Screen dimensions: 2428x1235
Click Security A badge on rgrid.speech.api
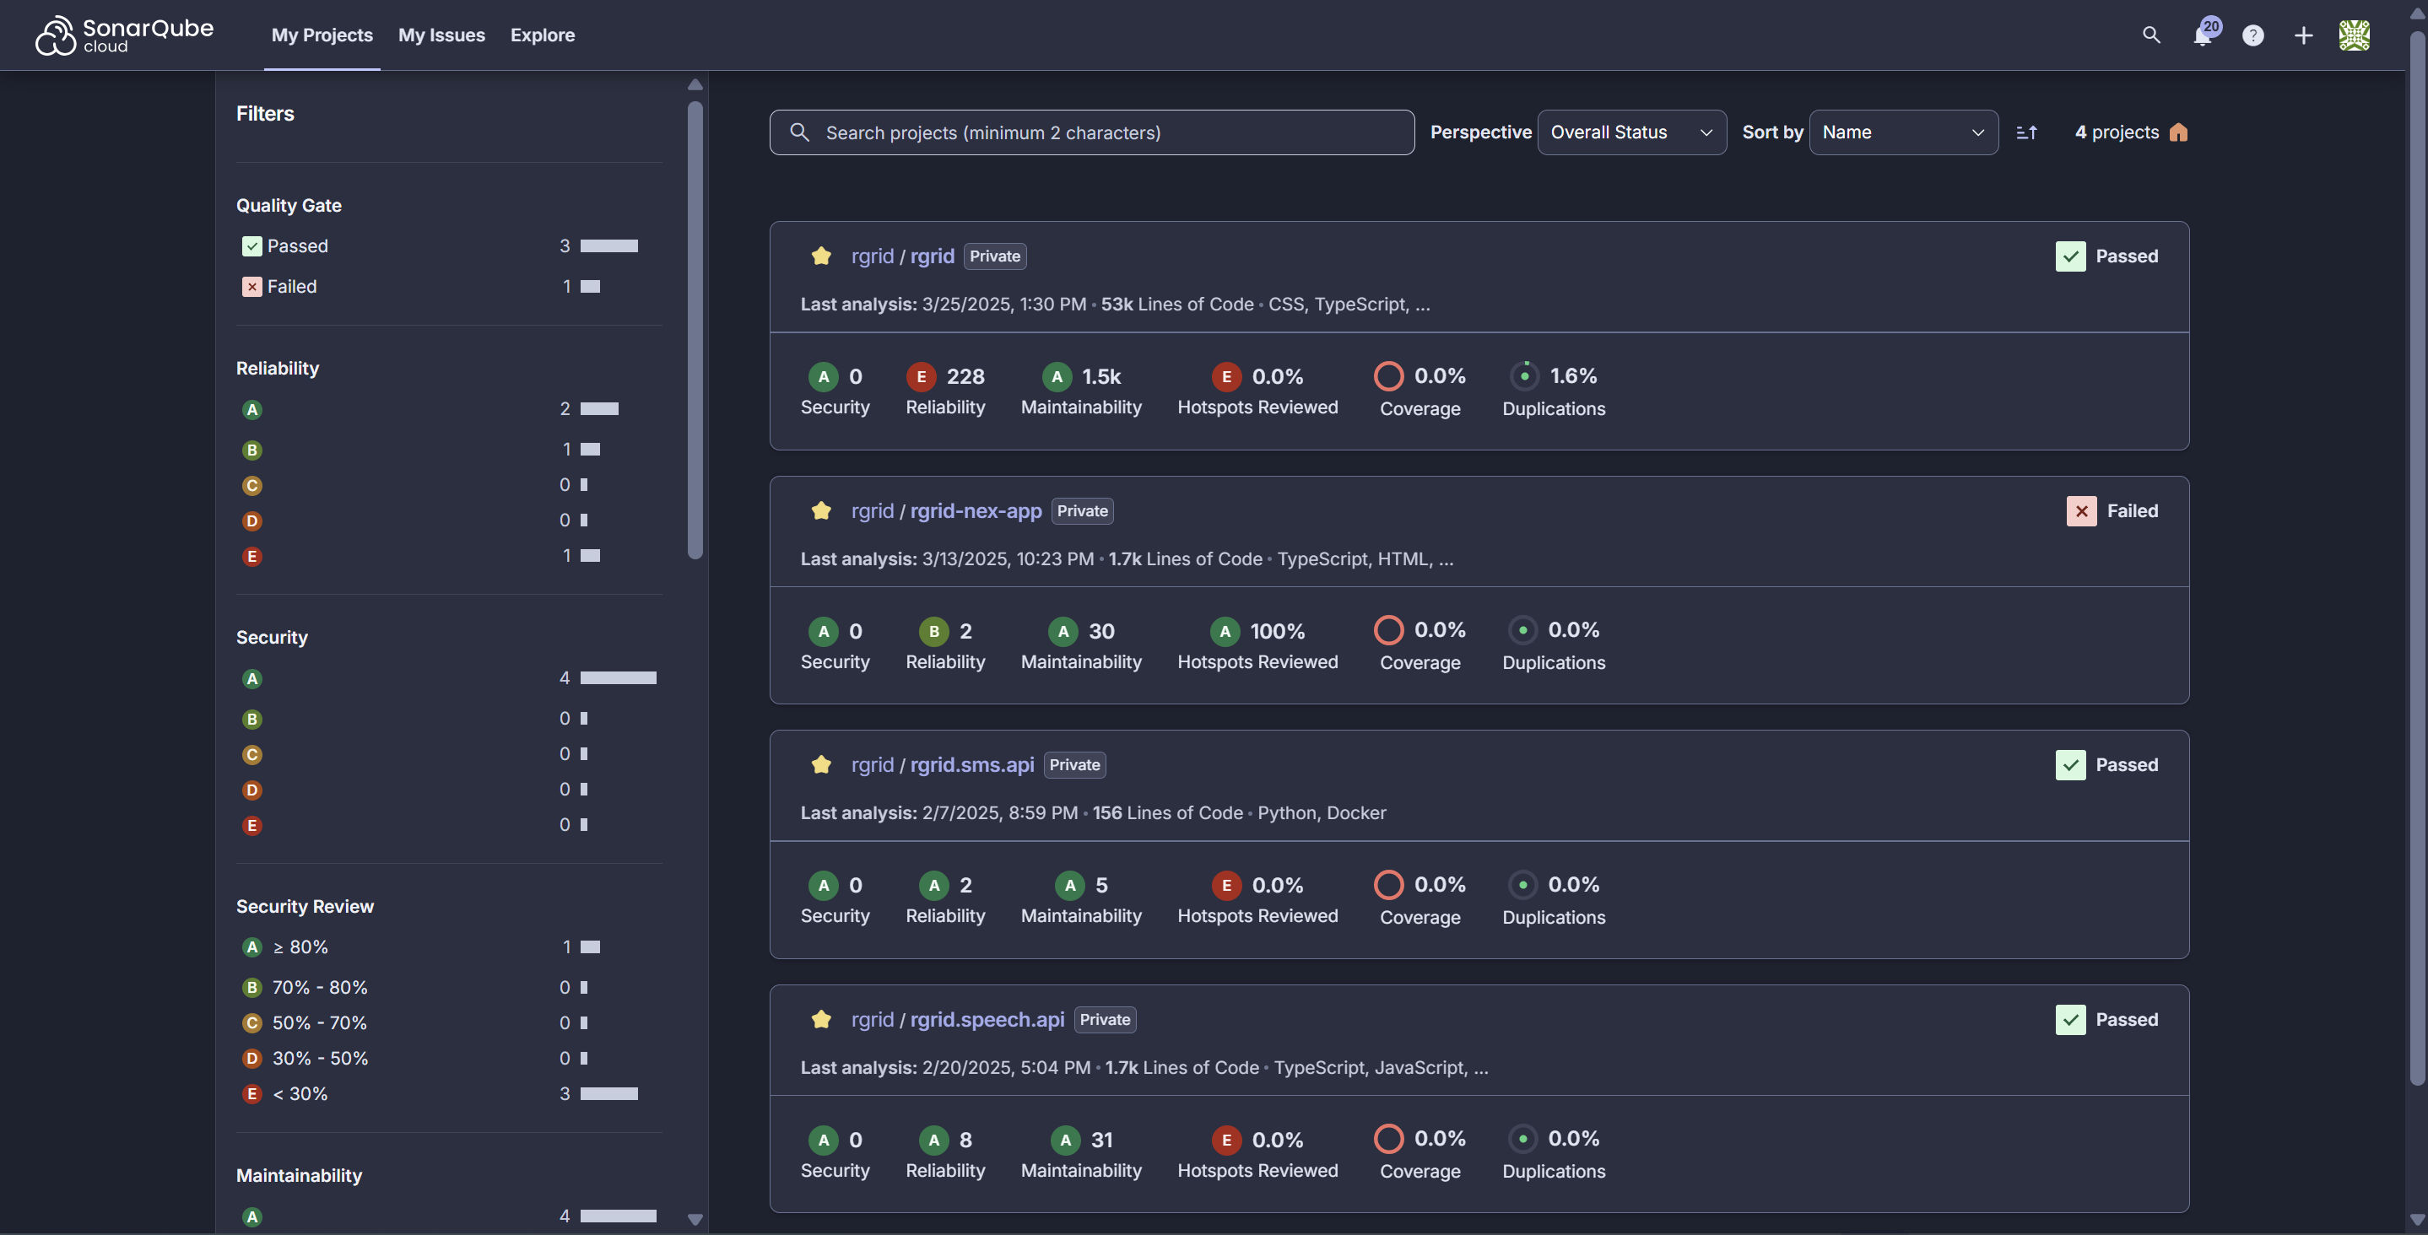tap(824, 1140)
